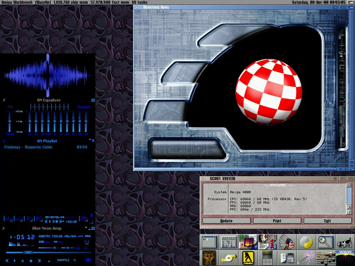Open the calculator dock icon
355x266 pixels.
point(287,258)
